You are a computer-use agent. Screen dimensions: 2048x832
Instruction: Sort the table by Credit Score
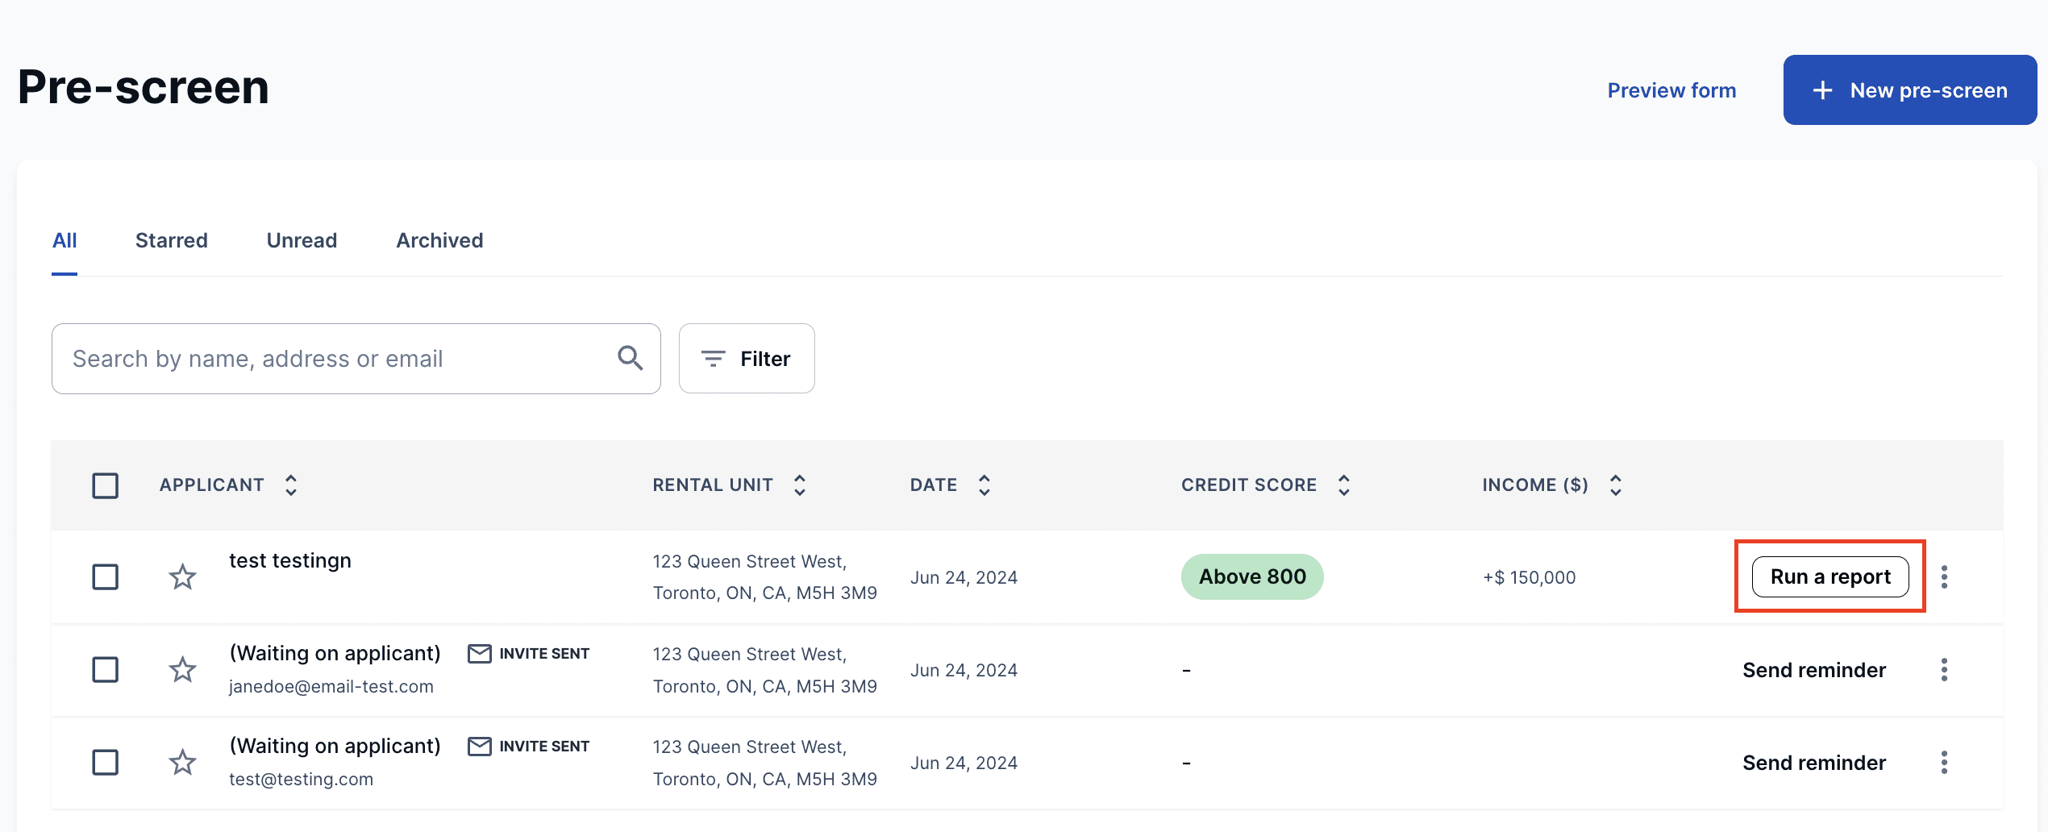(1343, 485)
